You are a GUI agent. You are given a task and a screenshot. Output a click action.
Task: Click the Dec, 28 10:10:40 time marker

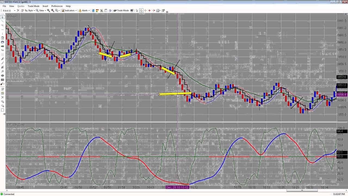pos(177,187)
